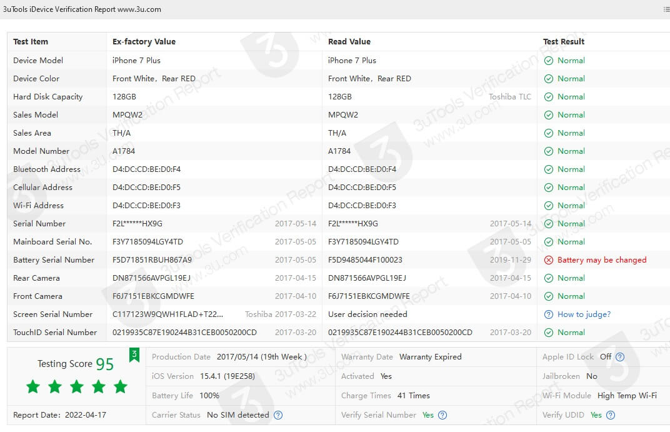Click the Charge Times 41 Times value
Viewport: 670px width, 432px height.
(413, 395)
